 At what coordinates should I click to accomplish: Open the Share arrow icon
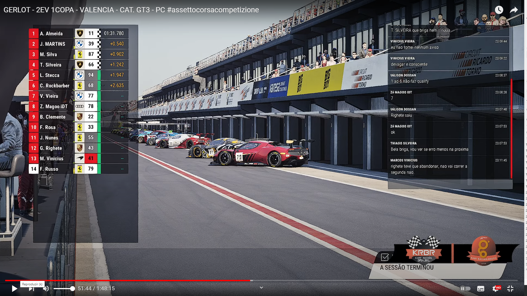click(x=514, y=10)
